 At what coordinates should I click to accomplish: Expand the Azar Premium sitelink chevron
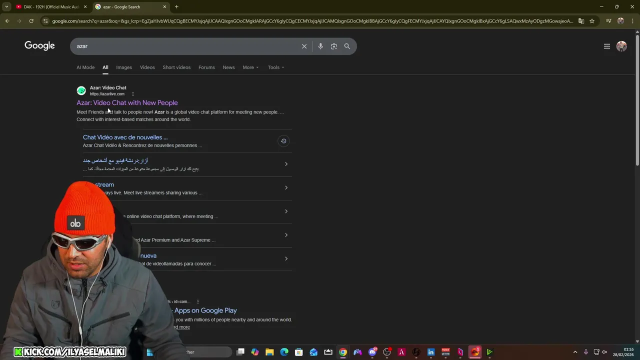coord(286,235)
